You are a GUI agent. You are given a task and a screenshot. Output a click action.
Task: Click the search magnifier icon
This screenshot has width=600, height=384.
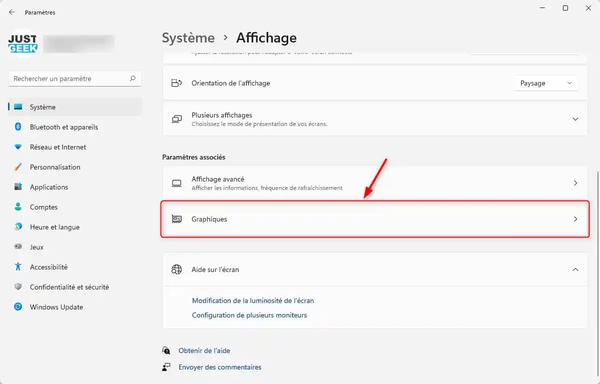133,78
